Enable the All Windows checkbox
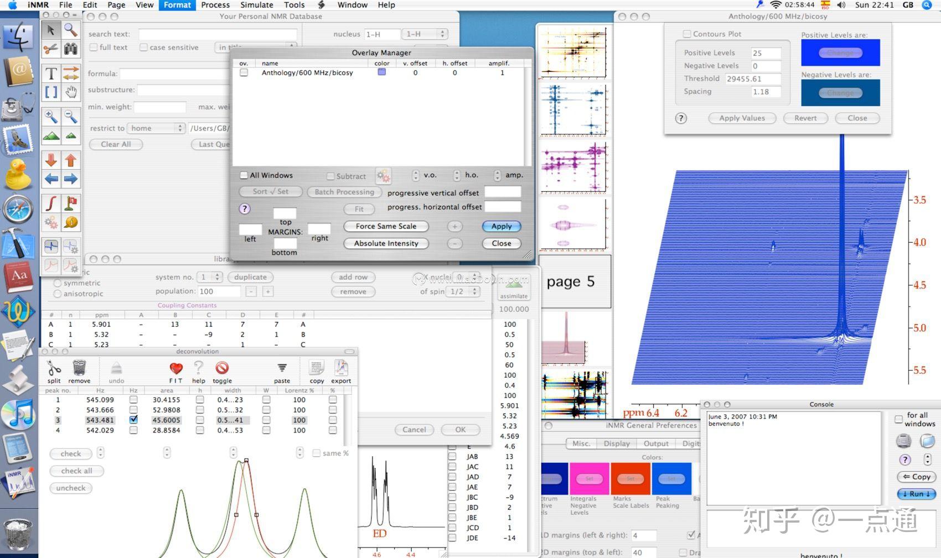This screenshot has height=558, width=941. pyautogui.click(x=244, y=175)
